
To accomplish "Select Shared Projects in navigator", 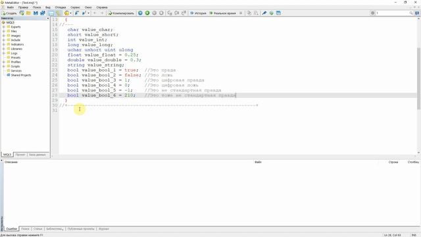I will point(21,75).
